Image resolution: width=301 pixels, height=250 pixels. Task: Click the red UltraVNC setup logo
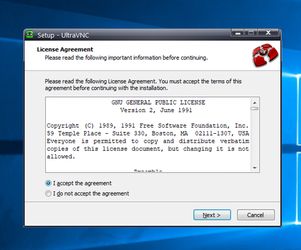265,55
